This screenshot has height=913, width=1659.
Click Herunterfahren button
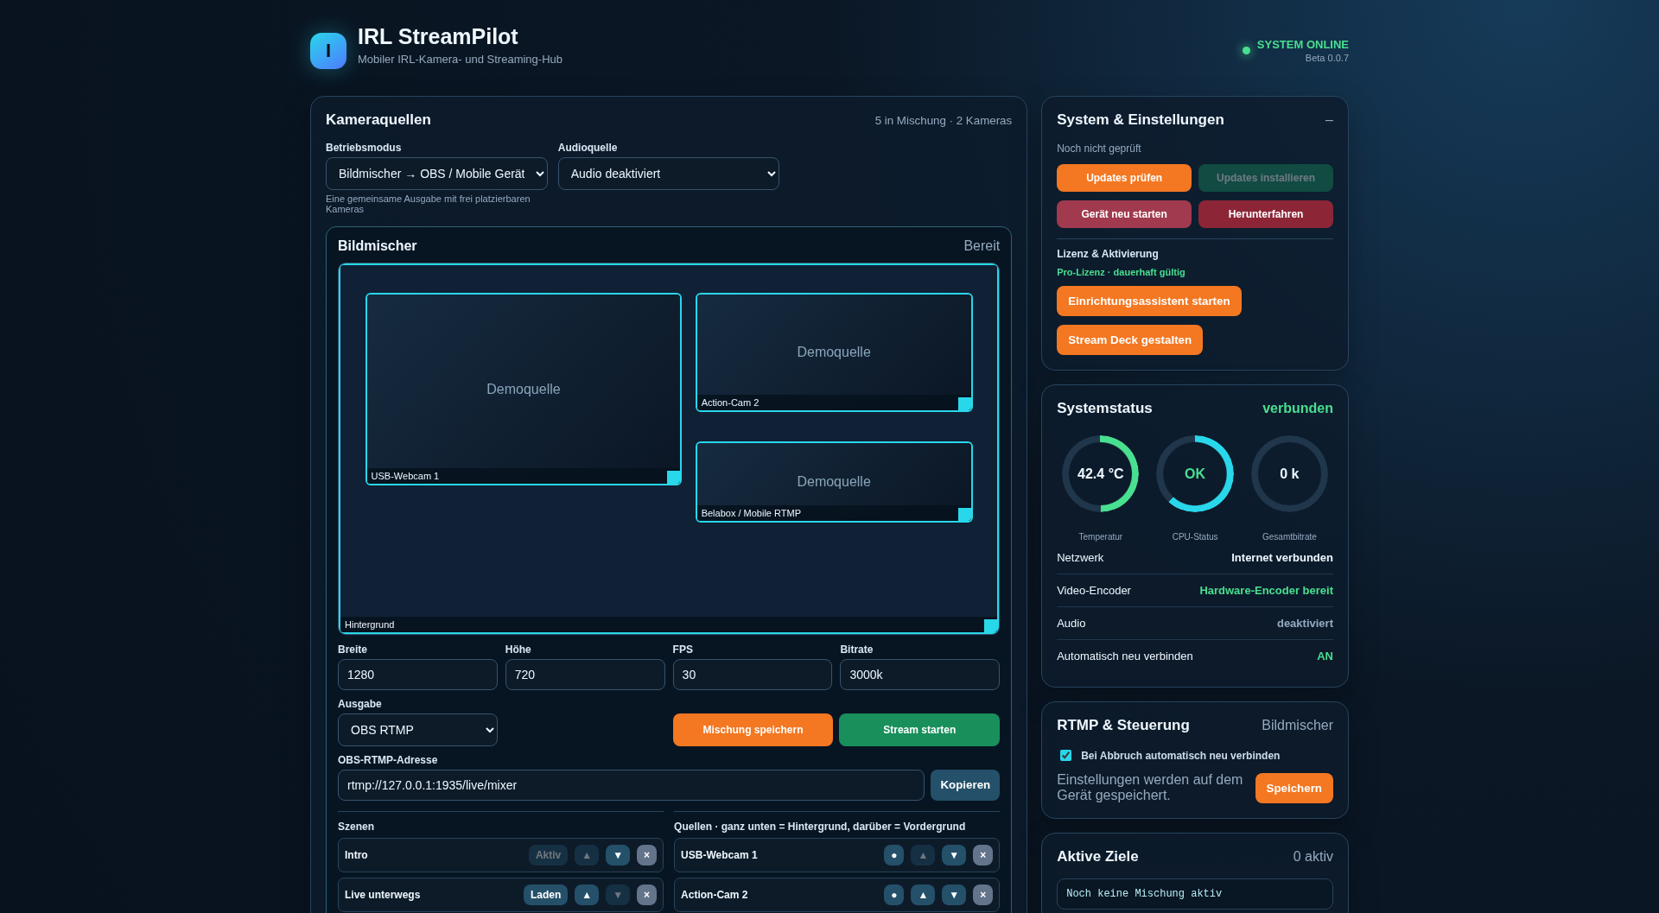point(1266,214)
